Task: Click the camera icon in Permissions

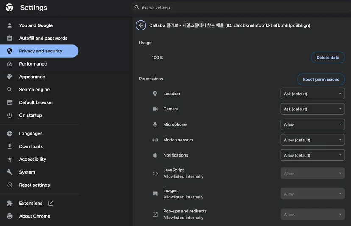Action: point(155,109)
